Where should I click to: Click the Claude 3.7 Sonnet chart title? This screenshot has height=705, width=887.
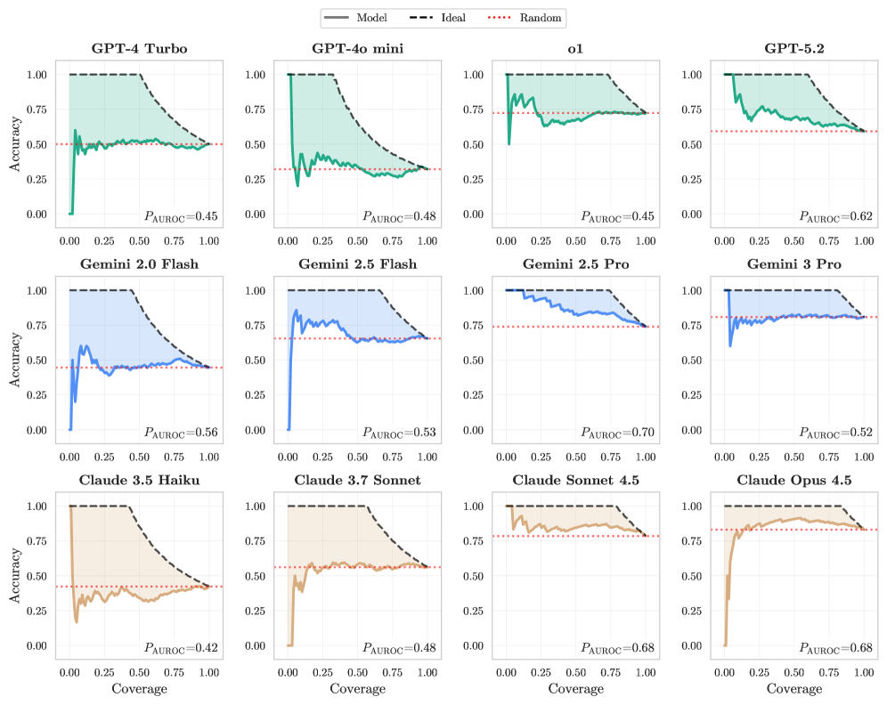point(357,481)
